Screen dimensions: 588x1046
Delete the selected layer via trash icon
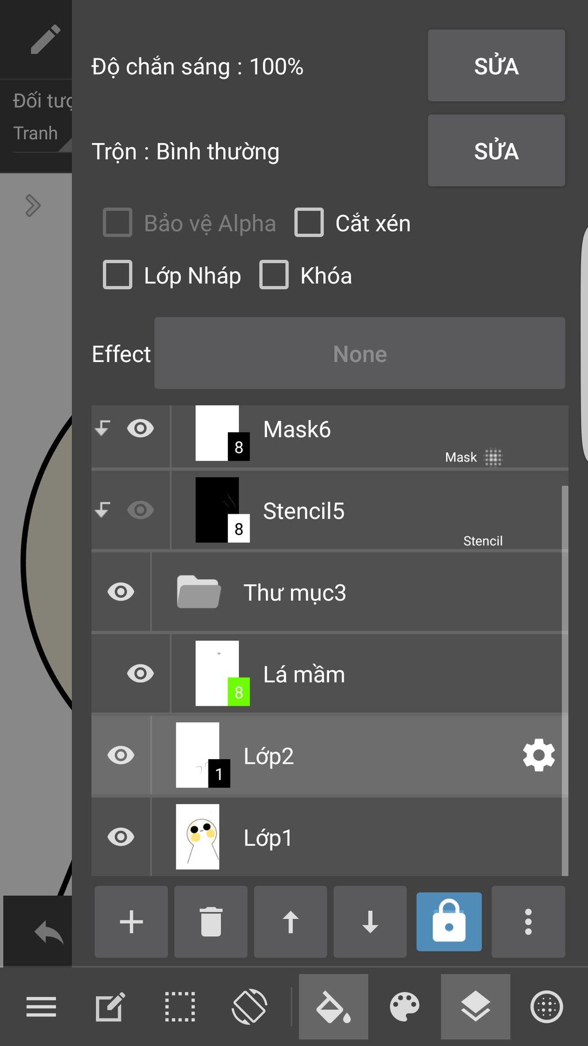pos(211,922)
